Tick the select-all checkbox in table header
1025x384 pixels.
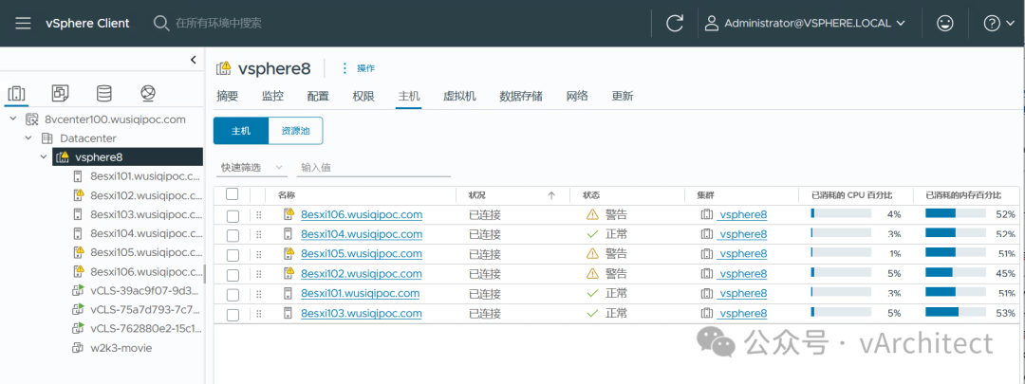click(x=233, y=194)
